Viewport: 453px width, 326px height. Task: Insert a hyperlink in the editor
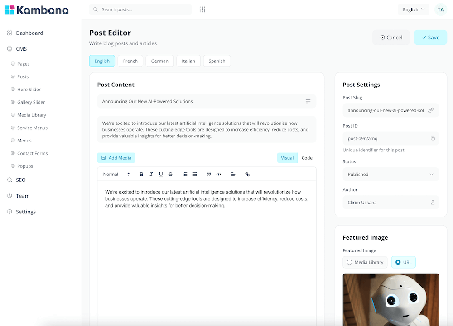pos(247,174)
